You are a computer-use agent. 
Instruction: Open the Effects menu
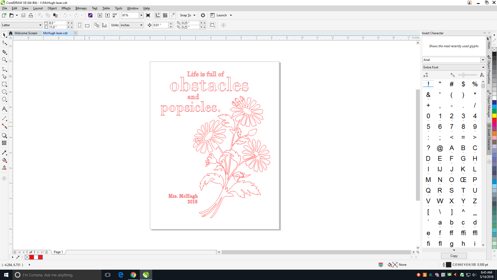[66, 8]
